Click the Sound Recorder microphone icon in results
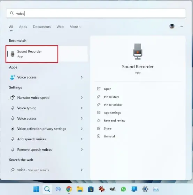Viewport: 193px width, 195px height. 13,54
